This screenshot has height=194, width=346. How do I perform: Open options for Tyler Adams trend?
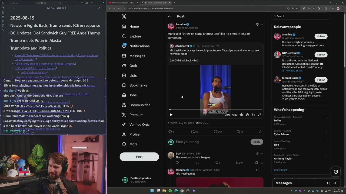(x=326, y=131)
